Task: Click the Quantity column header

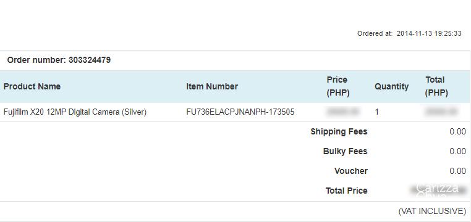Action: pos(391,86)
